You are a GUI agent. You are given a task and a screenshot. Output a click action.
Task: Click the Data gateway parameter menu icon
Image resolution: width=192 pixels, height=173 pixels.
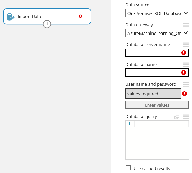tap(186, 25)
